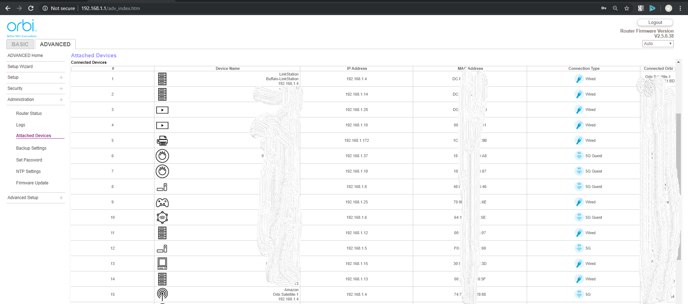Expand the Security menu section

[61, 88]
